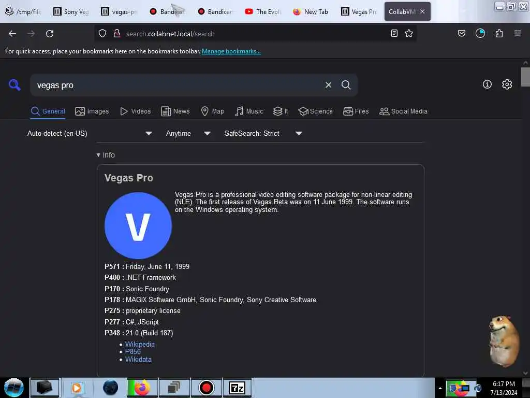Open search preferences gear icon
Screen dimensions: 530x398
(507, 84)
